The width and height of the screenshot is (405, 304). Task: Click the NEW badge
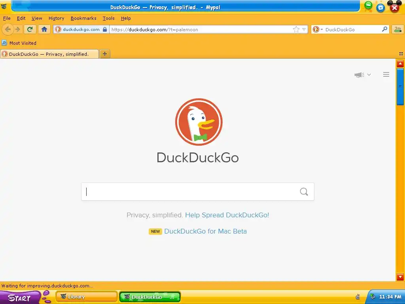pos(155,231)
